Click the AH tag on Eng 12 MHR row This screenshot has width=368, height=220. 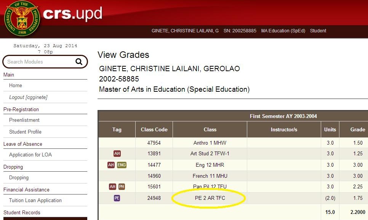tap(111, 165)
